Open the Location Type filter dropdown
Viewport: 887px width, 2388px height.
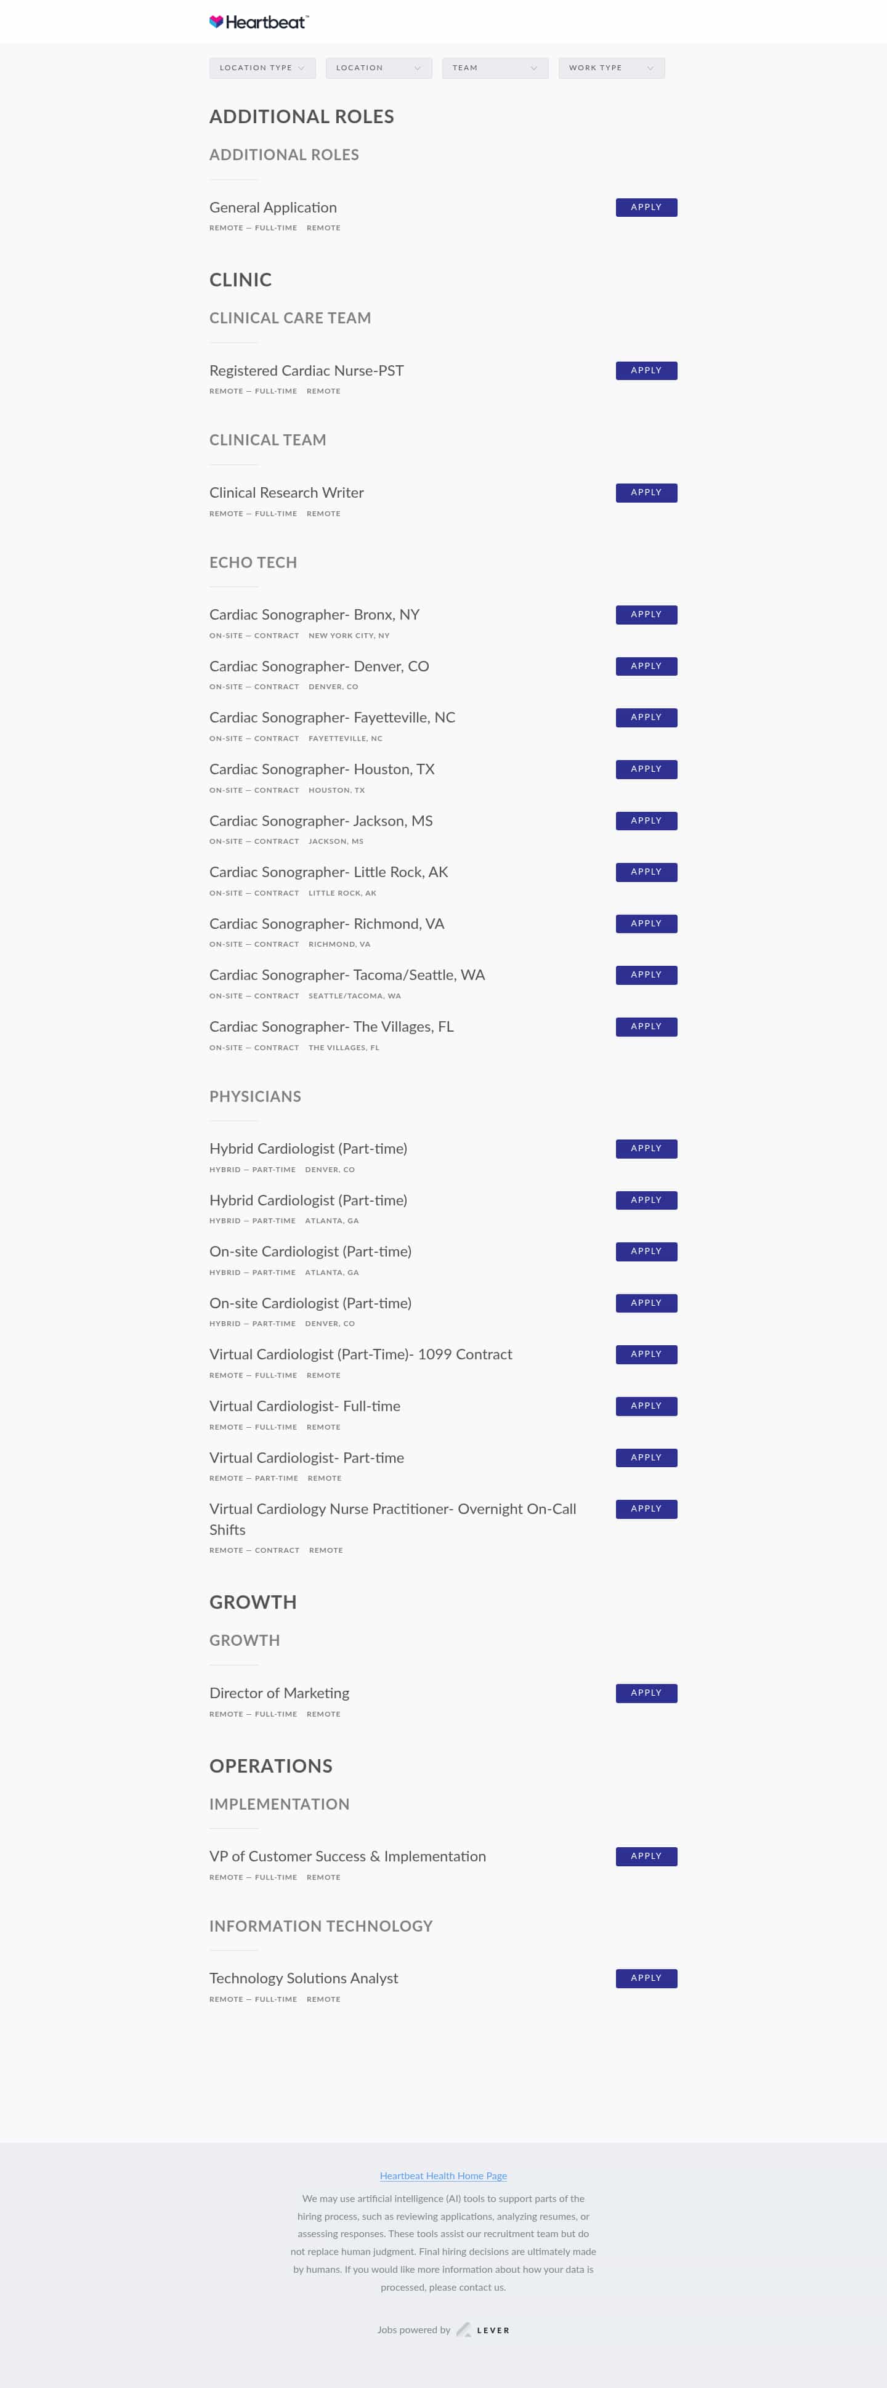click(262, 67)
